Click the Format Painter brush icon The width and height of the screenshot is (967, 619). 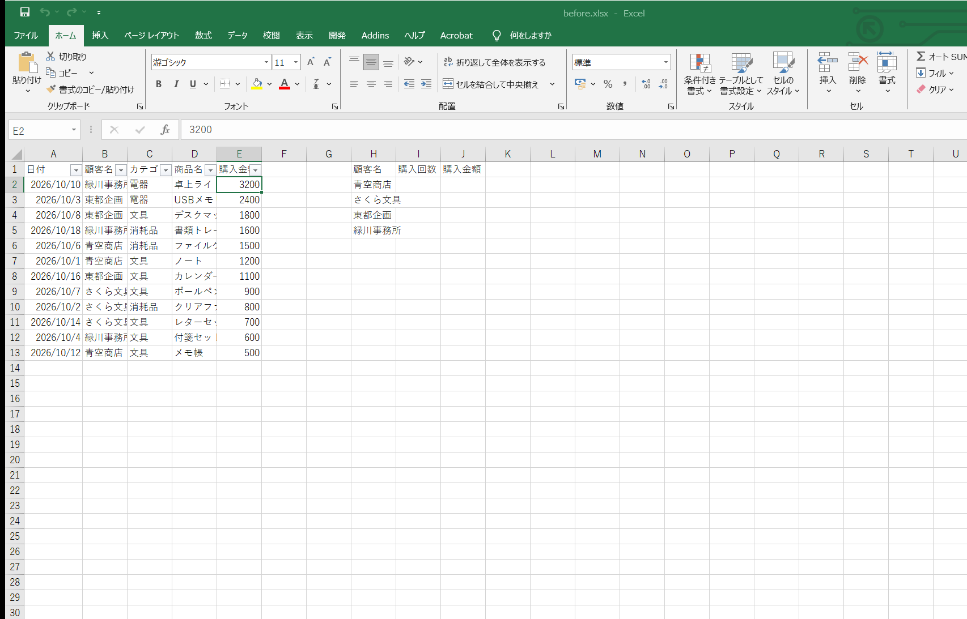pyautogui.click(x=51, y=89)
